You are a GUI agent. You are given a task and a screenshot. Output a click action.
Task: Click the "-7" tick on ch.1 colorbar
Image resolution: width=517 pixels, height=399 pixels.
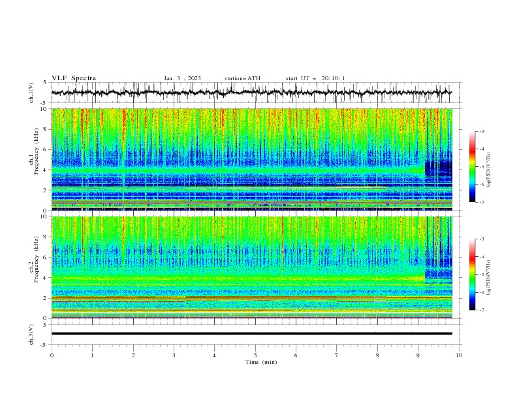pyautogui.click(x=482, y=202)
